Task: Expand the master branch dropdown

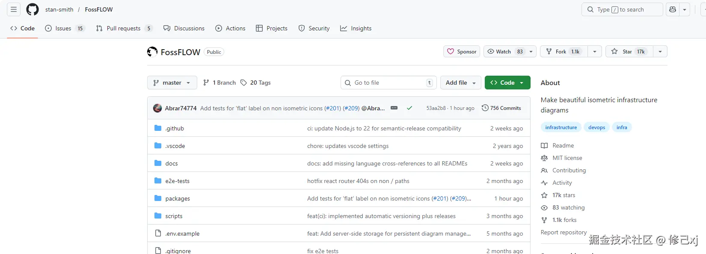Action: 172,83
